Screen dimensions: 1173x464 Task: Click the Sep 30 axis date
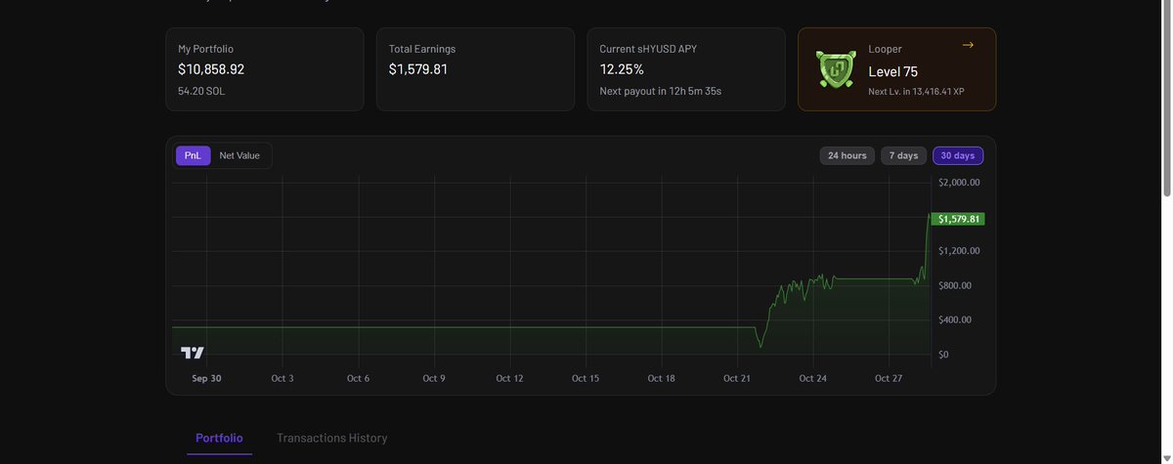(x=206, y=378)
